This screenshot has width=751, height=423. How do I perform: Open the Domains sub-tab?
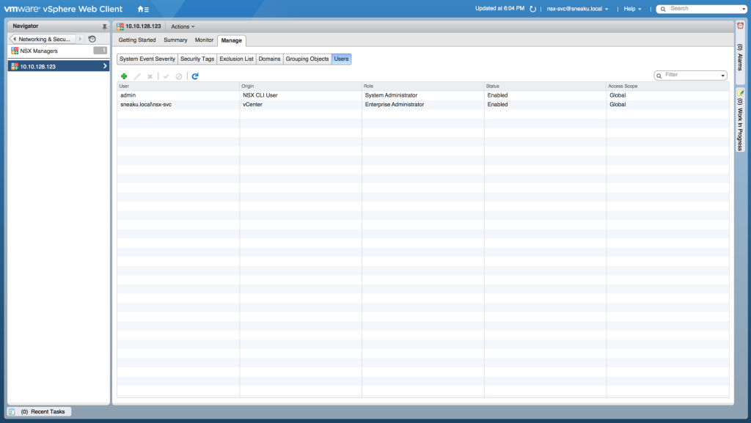pos(269,59)
